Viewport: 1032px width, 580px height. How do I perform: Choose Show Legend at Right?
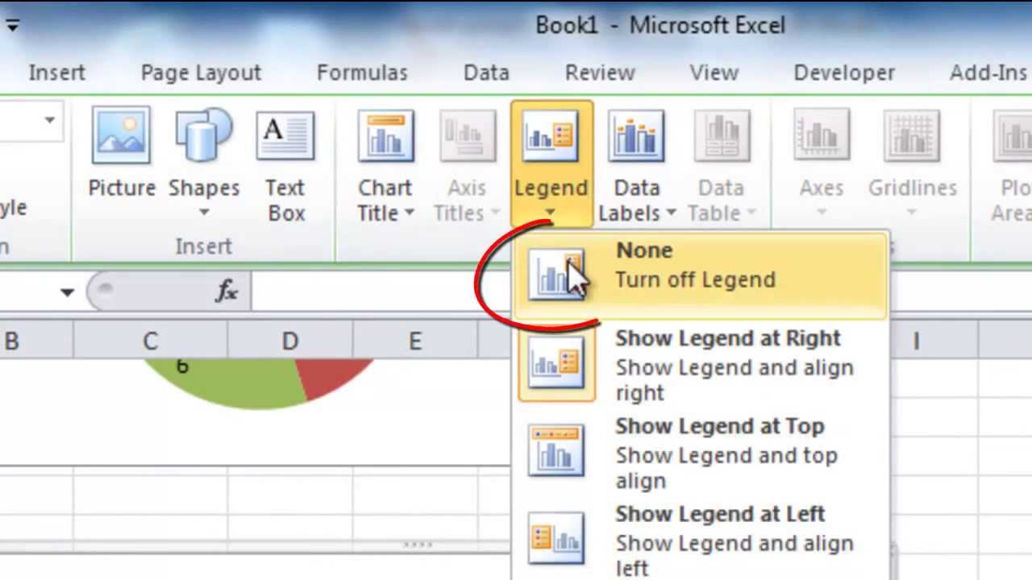(x=701, y=364)
